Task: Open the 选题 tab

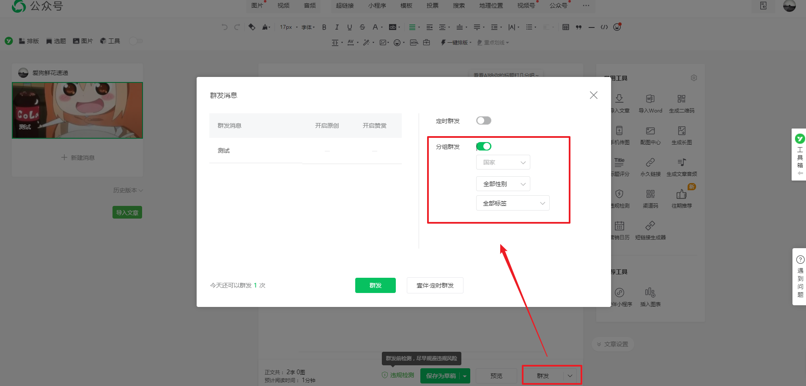Action: click(56, 41)
